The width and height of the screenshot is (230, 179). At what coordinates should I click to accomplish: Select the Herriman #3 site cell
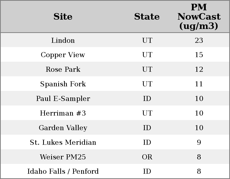tap(63, 113)
